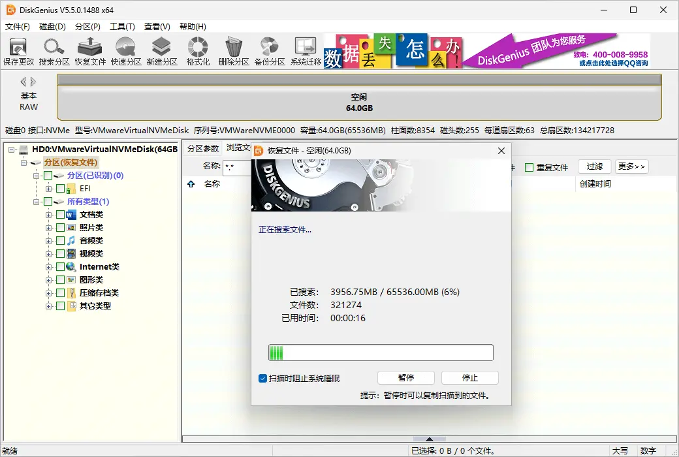Open the 分区(P) menu

(88, 26)
